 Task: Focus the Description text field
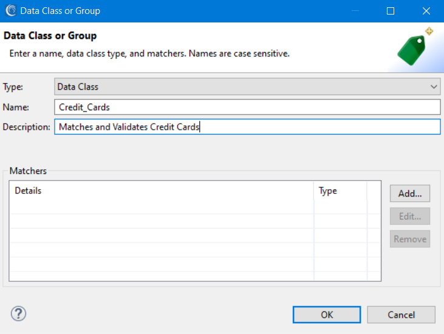pos(247,127)
